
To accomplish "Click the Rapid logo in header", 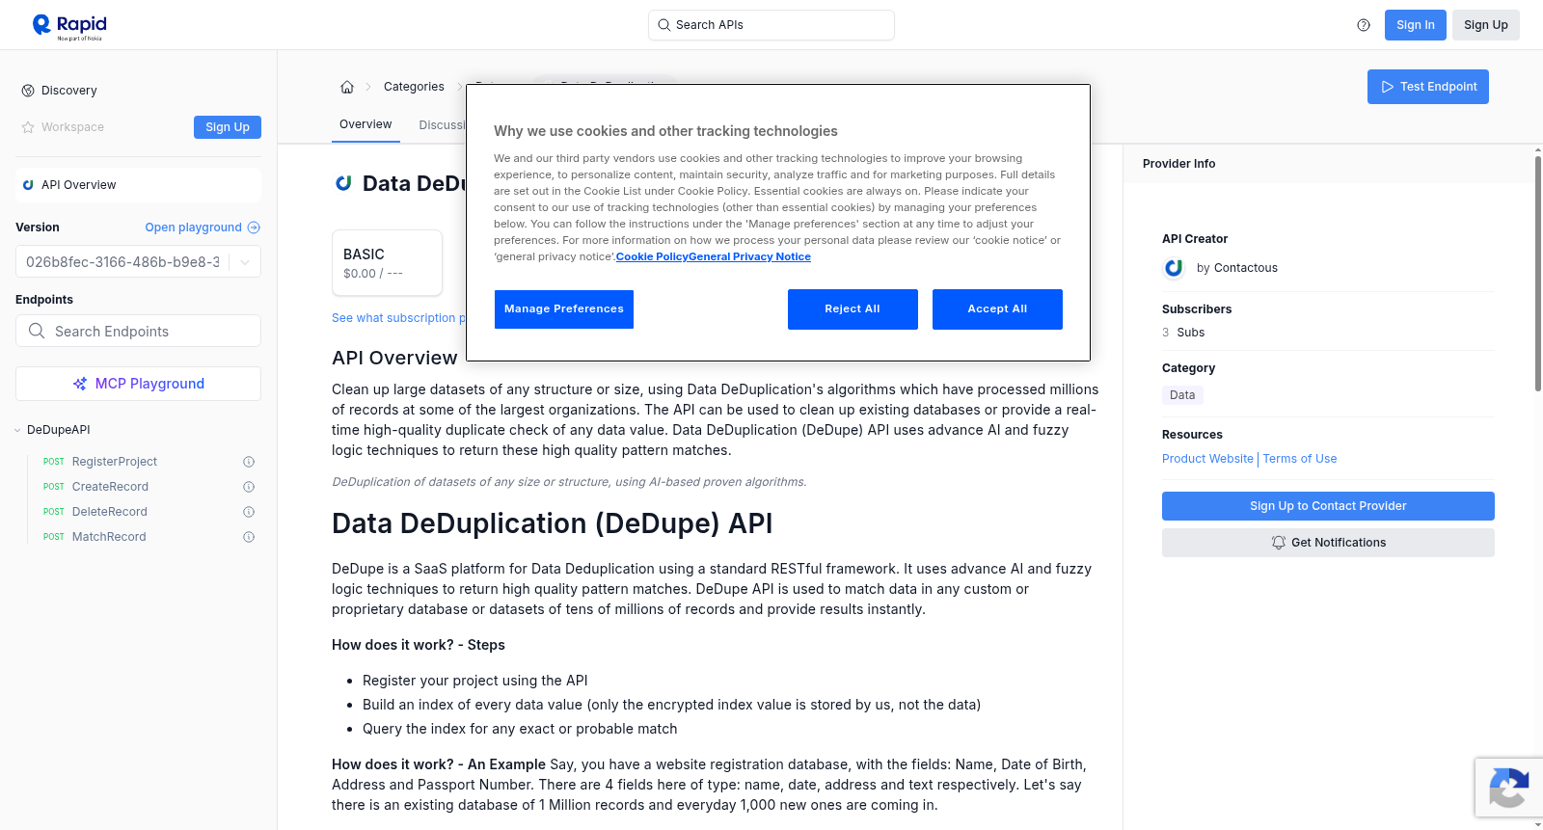I will 69,26.
